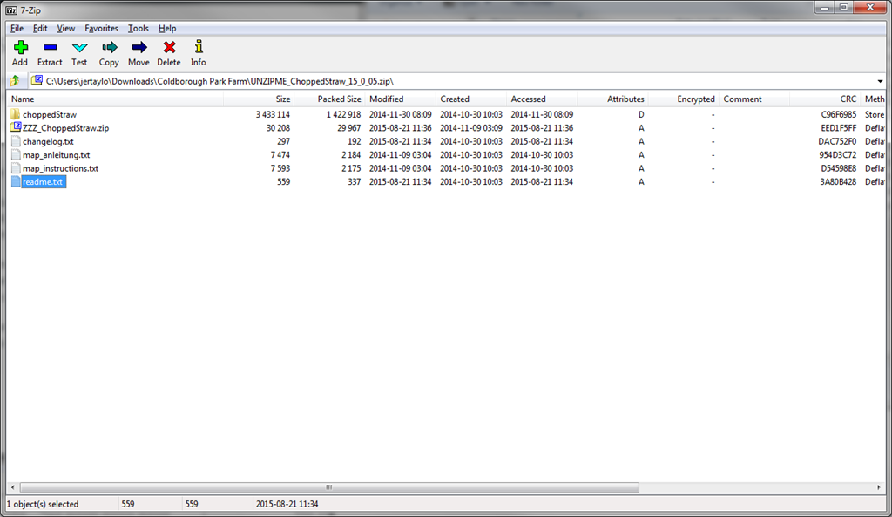Open the View menu
This screenshot has width=892, height=517.
pos(66,29)
